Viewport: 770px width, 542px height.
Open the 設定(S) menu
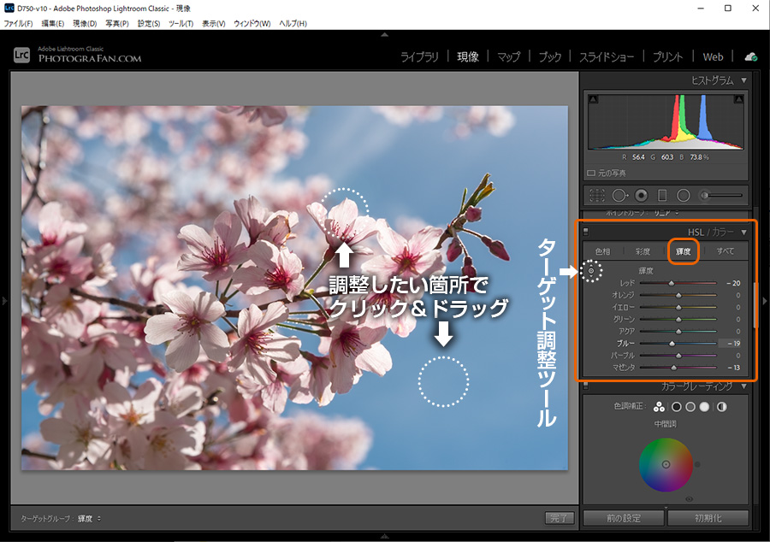click(x=149, y=24)
